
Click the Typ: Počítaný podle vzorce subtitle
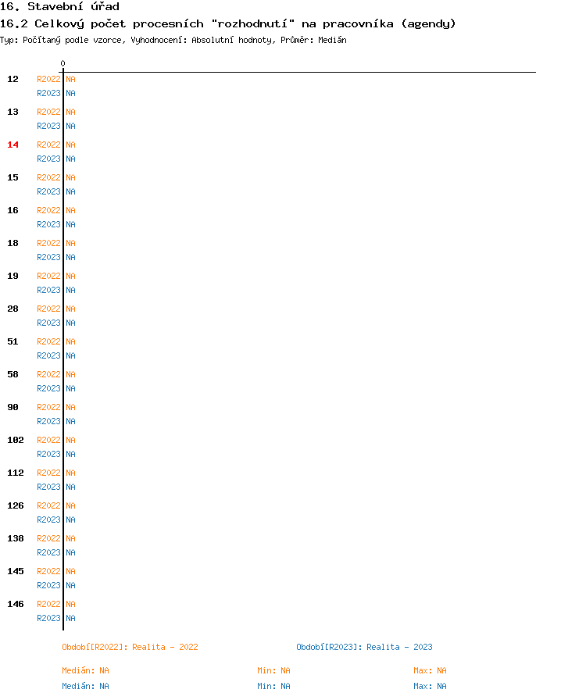click(x=173, y=40)
